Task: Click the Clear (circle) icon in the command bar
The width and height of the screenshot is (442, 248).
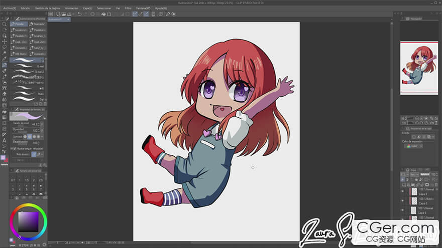Action: click(x=92, y=14)
